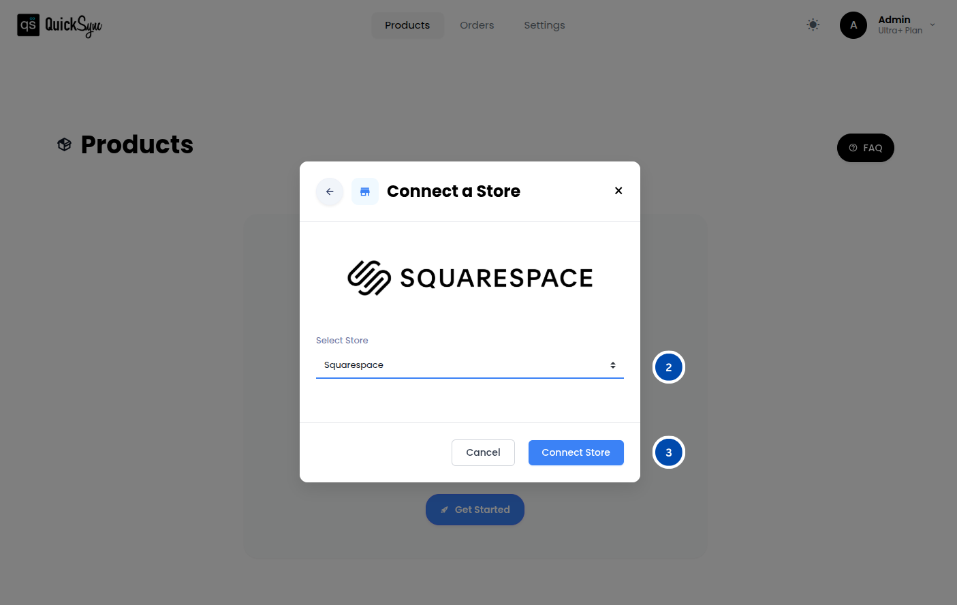Toggle the light/dark theme sun icon
Image resolution: width=957 pixels, height=605 pixels.
[x=813, y=25]
